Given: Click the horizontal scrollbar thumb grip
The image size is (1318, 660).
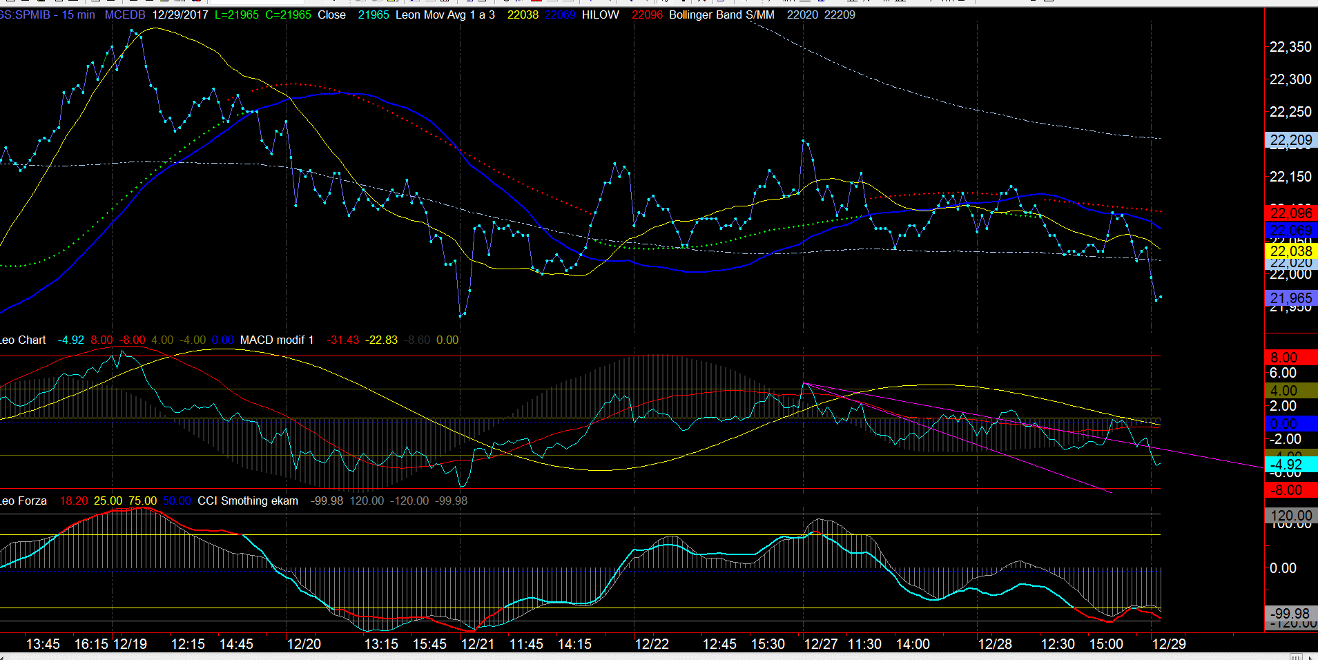Looking at the screenshot, I should [x=1296, y=657].
